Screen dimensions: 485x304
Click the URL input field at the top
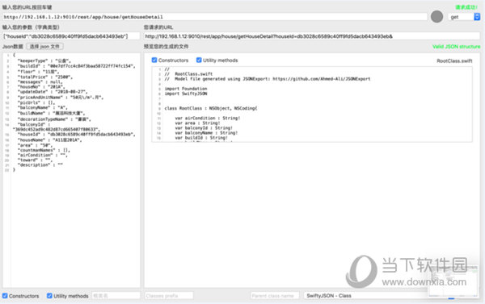click(x=215, y=17)
